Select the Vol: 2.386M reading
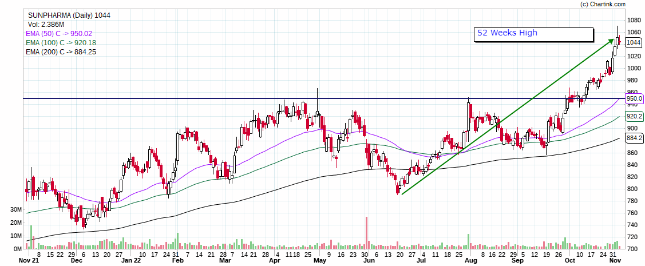The image size is (645, 266). 46,25
